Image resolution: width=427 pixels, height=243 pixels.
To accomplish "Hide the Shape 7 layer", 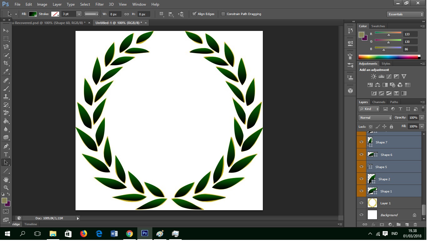I will (x=361, y=142).
